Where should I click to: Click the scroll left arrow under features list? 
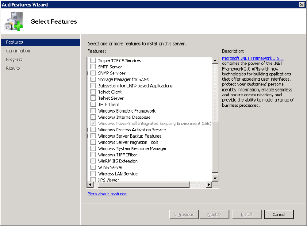coord(90,185)
